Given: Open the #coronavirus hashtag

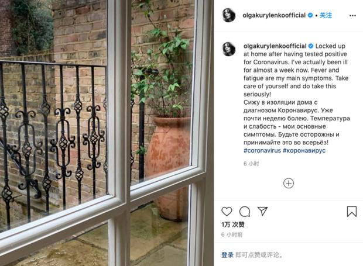Looking at the screenshot, I should tap(262, 150).
